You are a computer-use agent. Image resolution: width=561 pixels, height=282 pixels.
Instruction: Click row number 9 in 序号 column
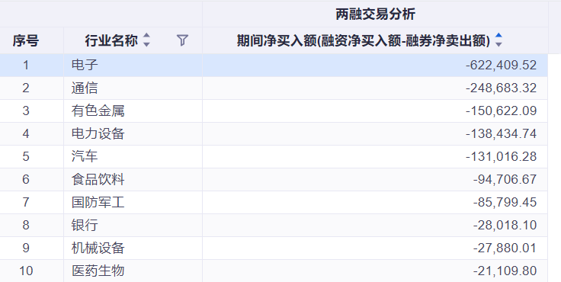(26, 248)
